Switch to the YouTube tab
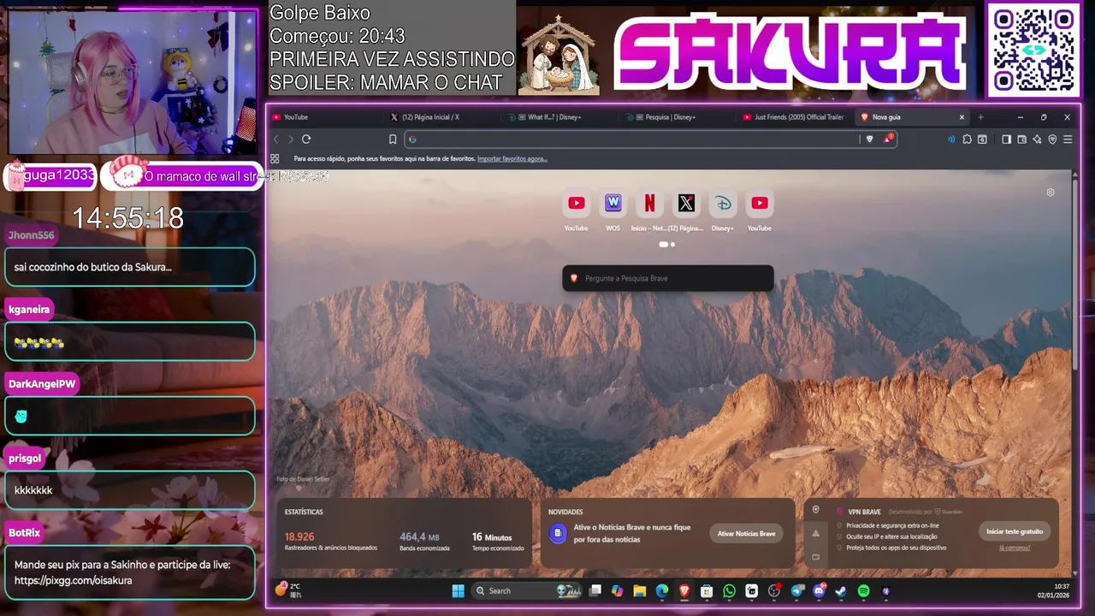This screenshot has height=616, width=1095. 325,117
